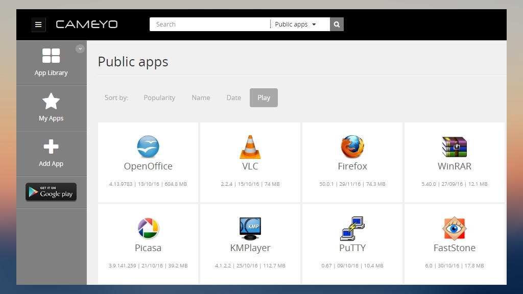
Task: Select the VLC cone icon
Action: click(x=250, y=146)
